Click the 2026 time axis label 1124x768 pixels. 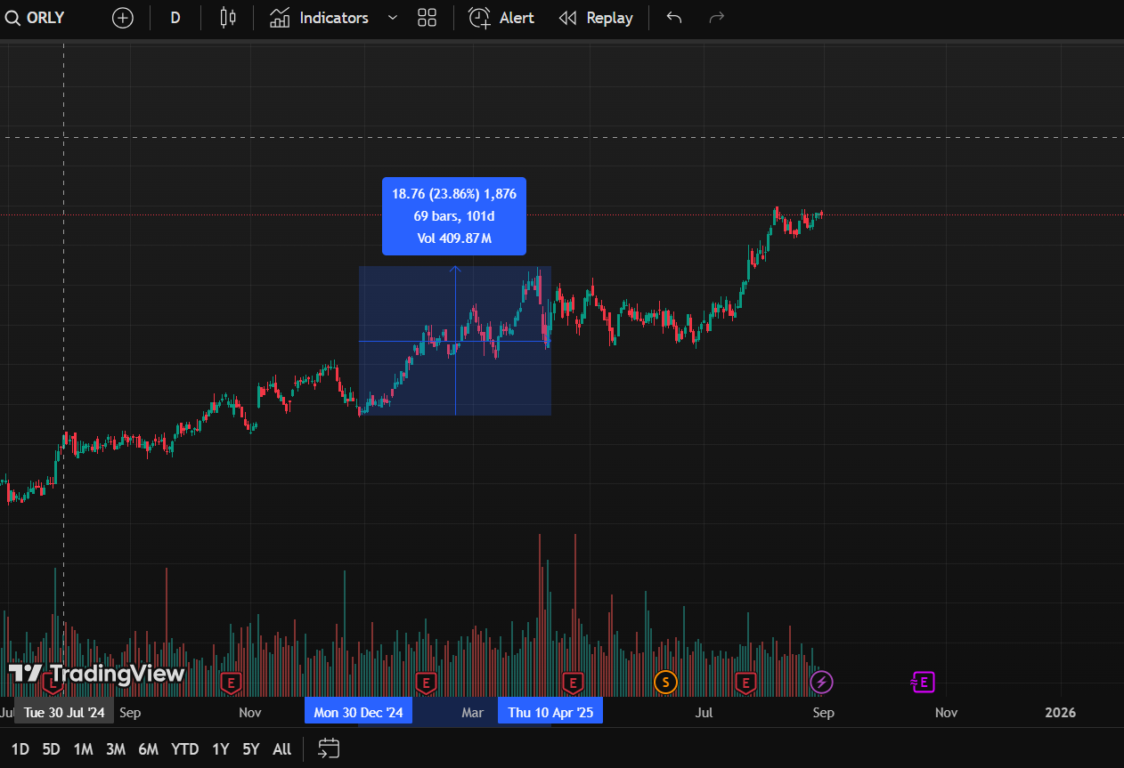point(1060,713)
